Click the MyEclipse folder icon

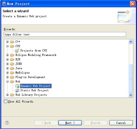click(x=12, y=73)
